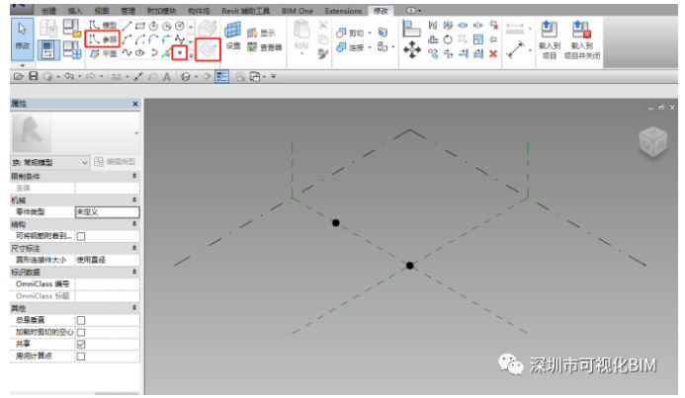Click 显示 (Show work plane)
Screen dimensions: 685x398
[x=261, y=33]
